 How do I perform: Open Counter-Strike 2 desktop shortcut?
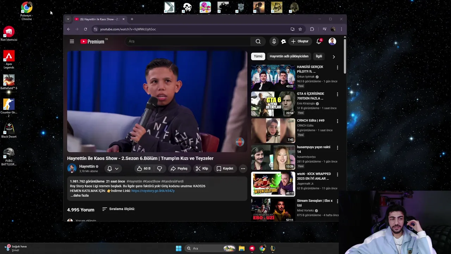[9, 108]
